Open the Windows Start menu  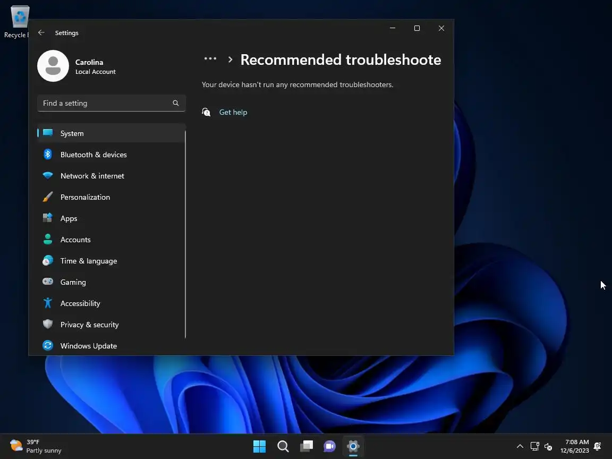(x=260, y=446)
